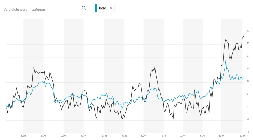Click the Jun '21 x-axis label
Viewport: 253px width, 140px height.
43,136
